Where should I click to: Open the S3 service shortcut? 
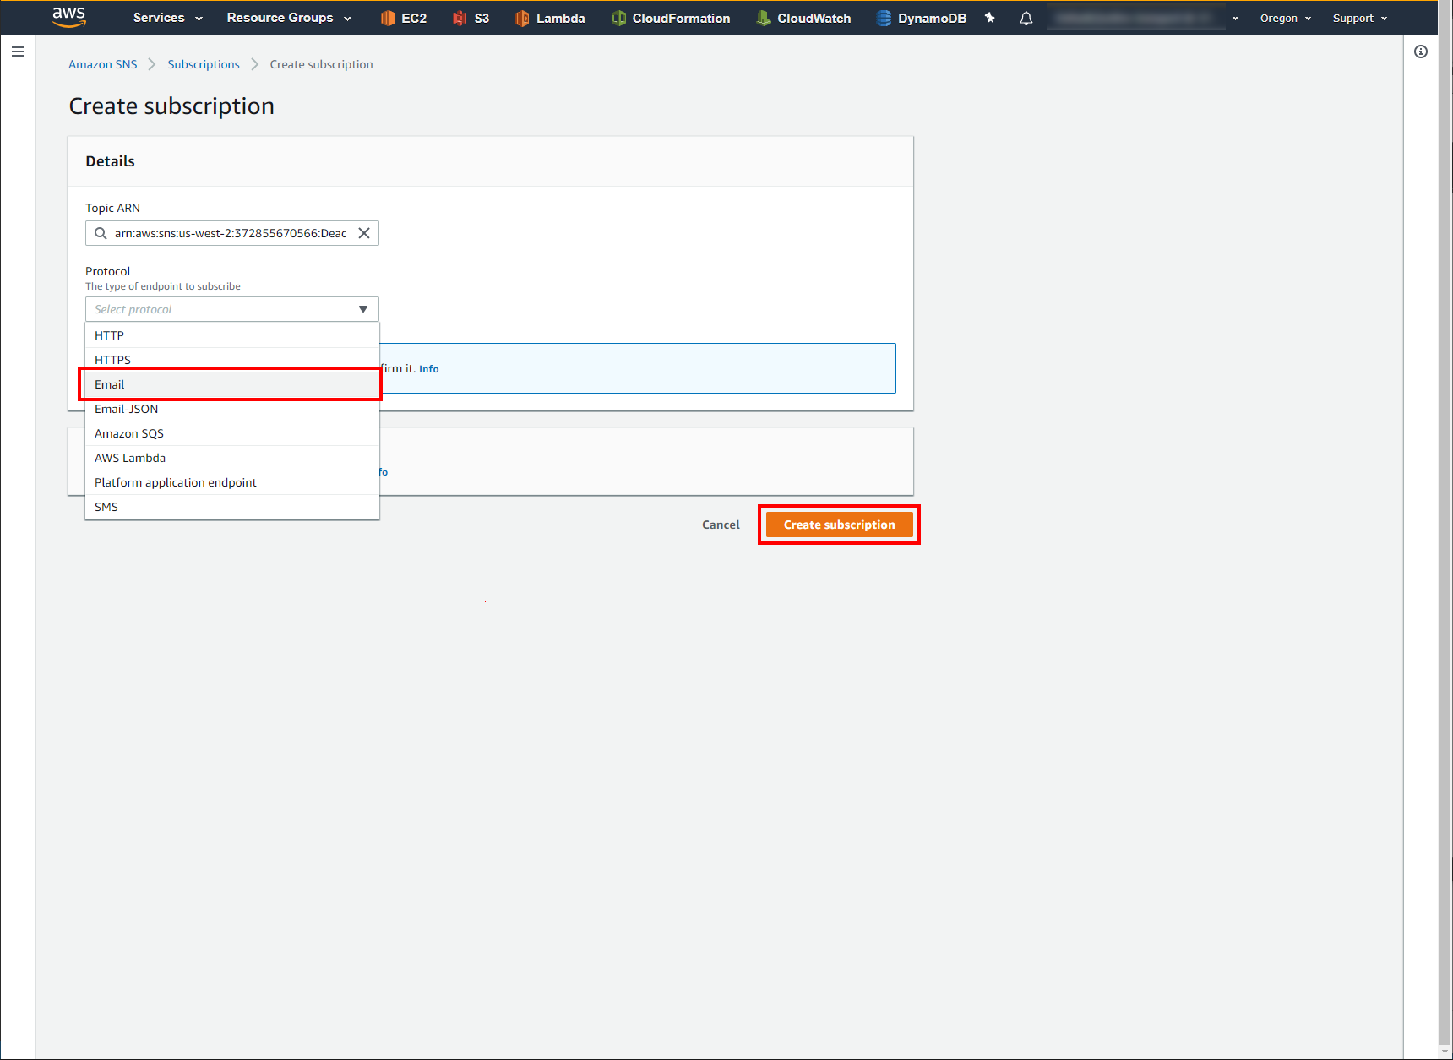471,18
